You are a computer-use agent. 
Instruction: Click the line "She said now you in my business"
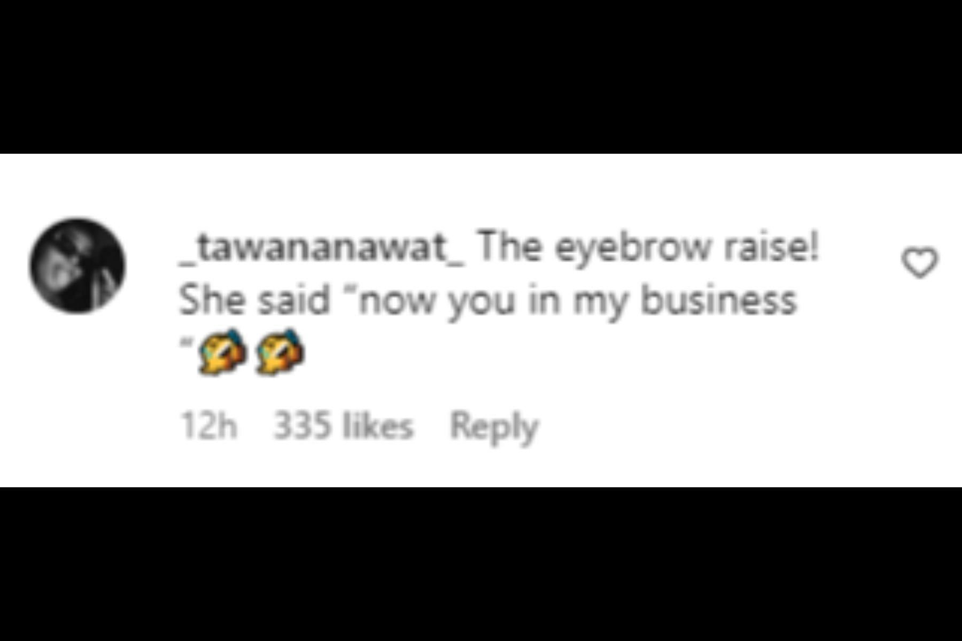pos(488,301)
